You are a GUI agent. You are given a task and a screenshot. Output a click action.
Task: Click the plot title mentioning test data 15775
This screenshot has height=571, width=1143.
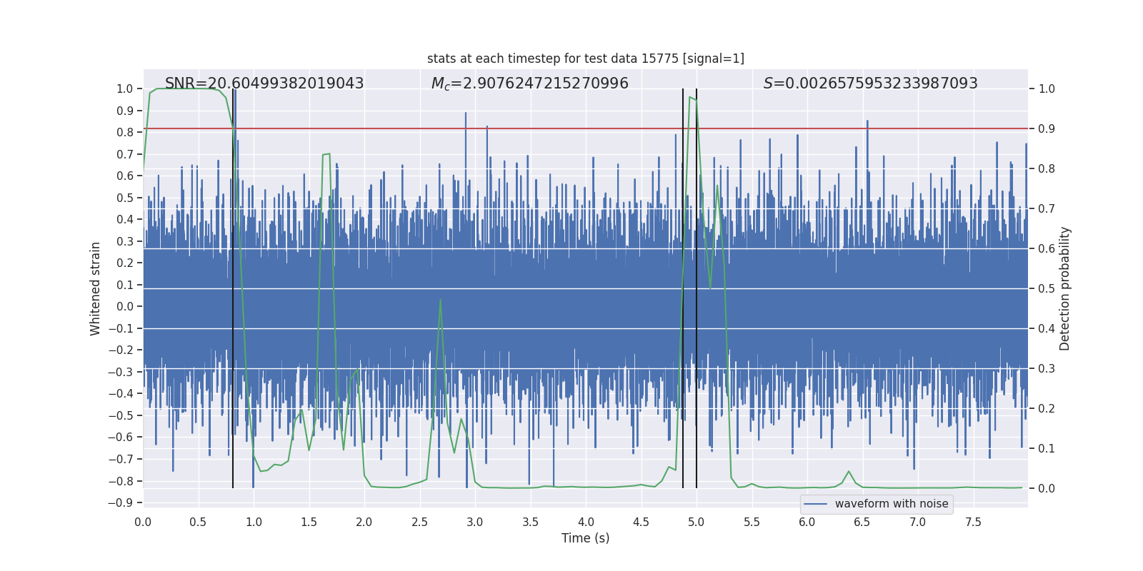[585, 59]
